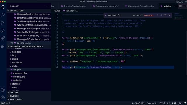Toggle find in selection

pyautogui.click(x=165, y=15)
